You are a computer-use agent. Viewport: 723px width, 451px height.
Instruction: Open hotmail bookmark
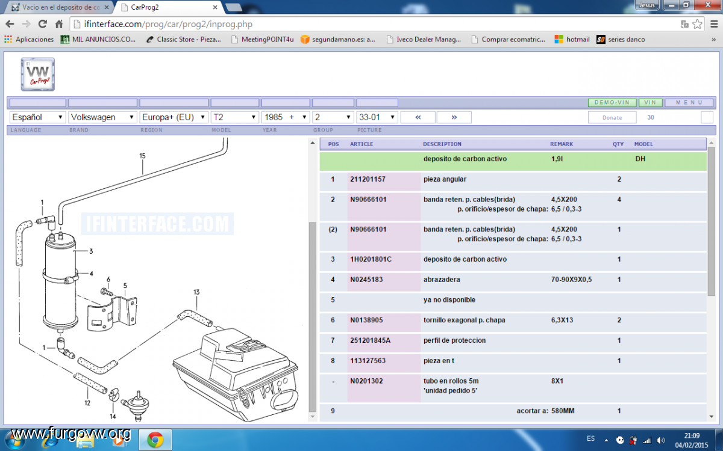pos(572,40)
